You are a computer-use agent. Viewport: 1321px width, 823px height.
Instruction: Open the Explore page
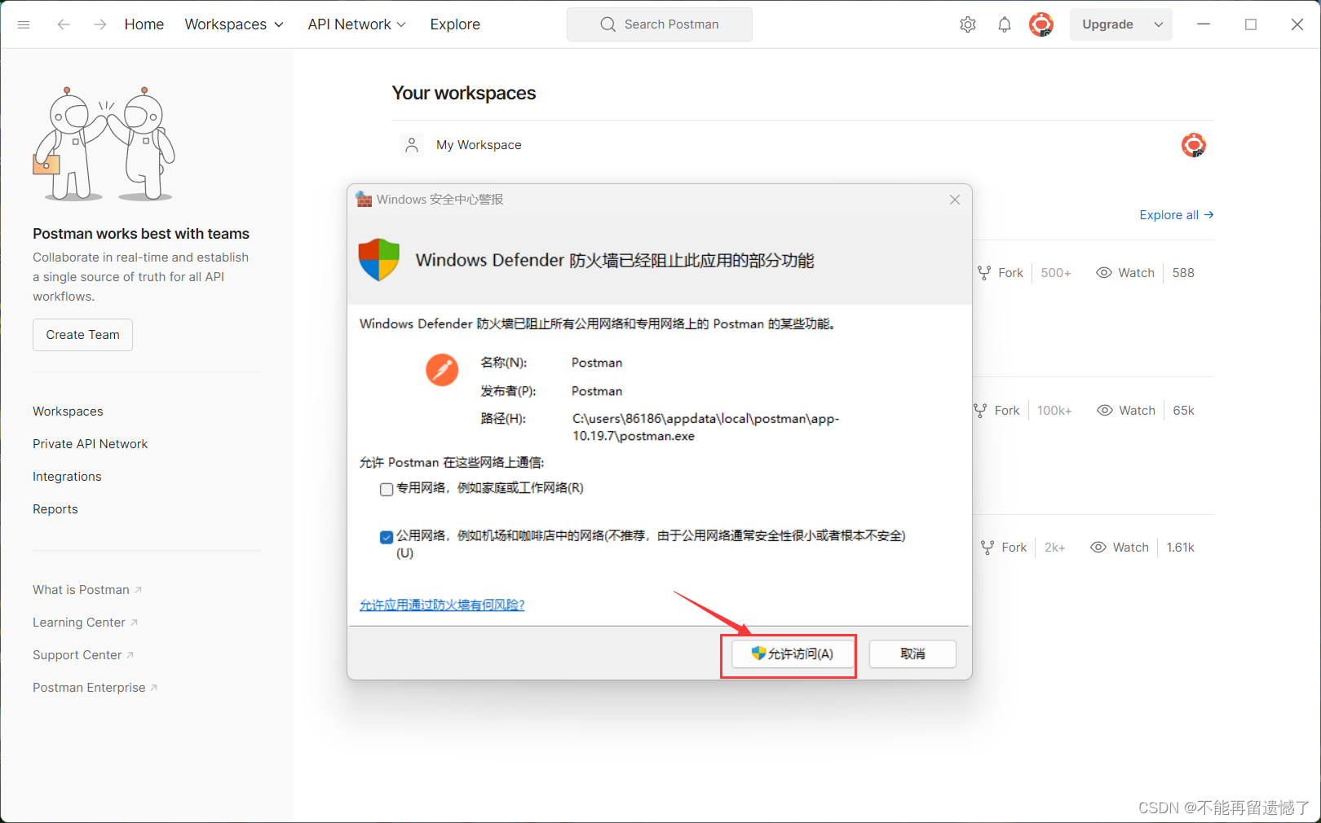[x=455, y=24]
